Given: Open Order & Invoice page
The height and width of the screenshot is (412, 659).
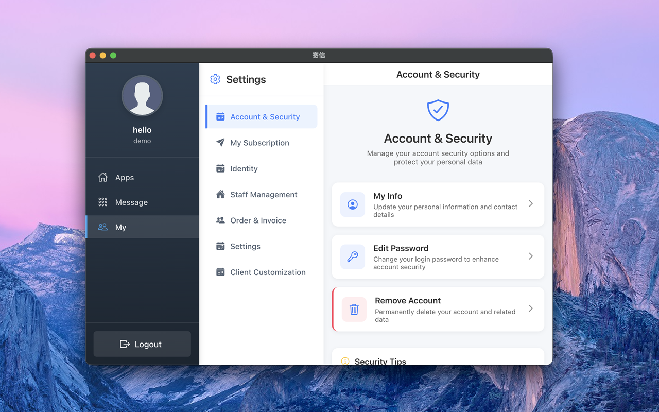Looking at the screenshot, I should pyautogui.click(x=262, y=220).
